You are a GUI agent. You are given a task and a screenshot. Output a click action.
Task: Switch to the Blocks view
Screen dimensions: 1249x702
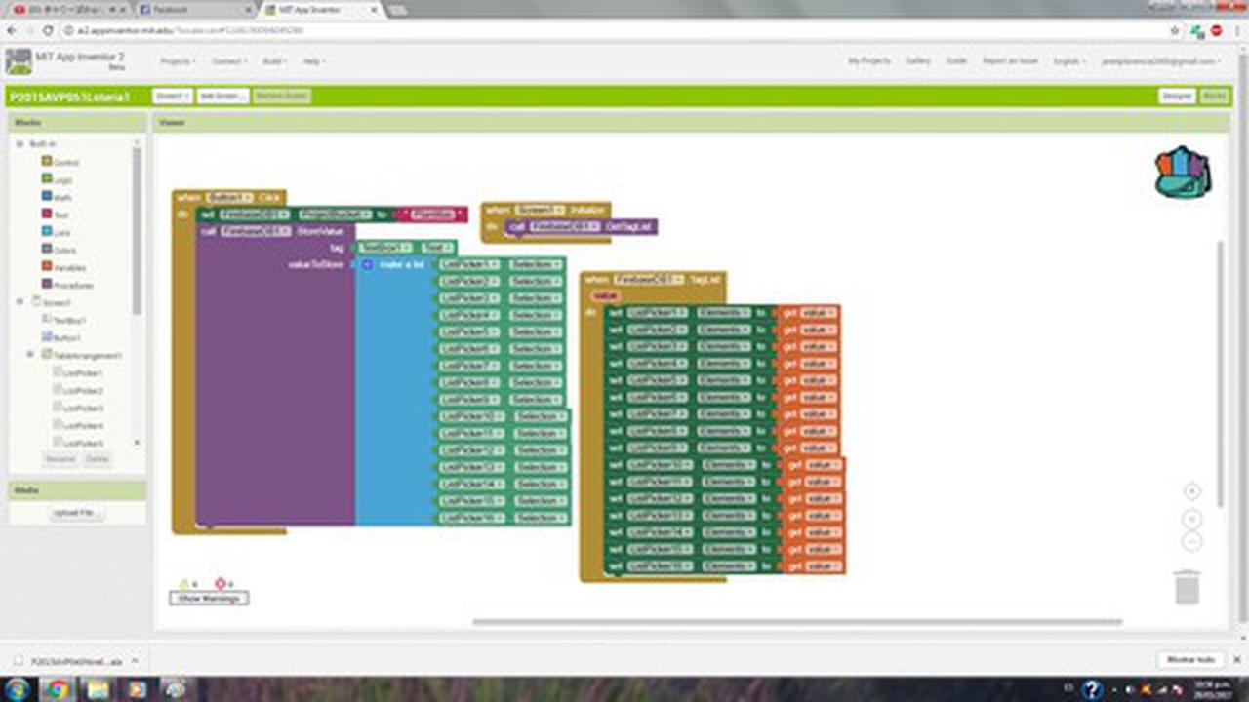click(x=1214, y=97)
